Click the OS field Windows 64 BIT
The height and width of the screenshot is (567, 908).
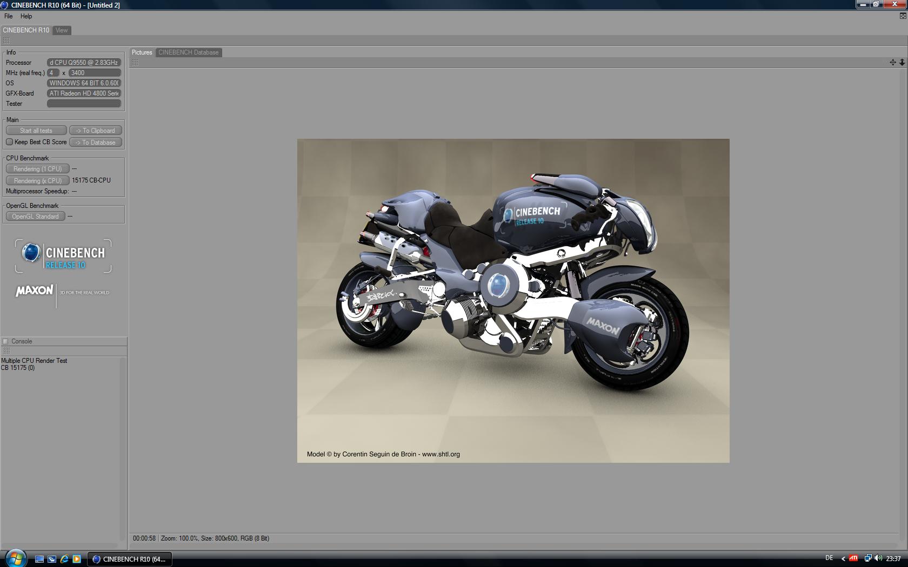pos(84,83)
